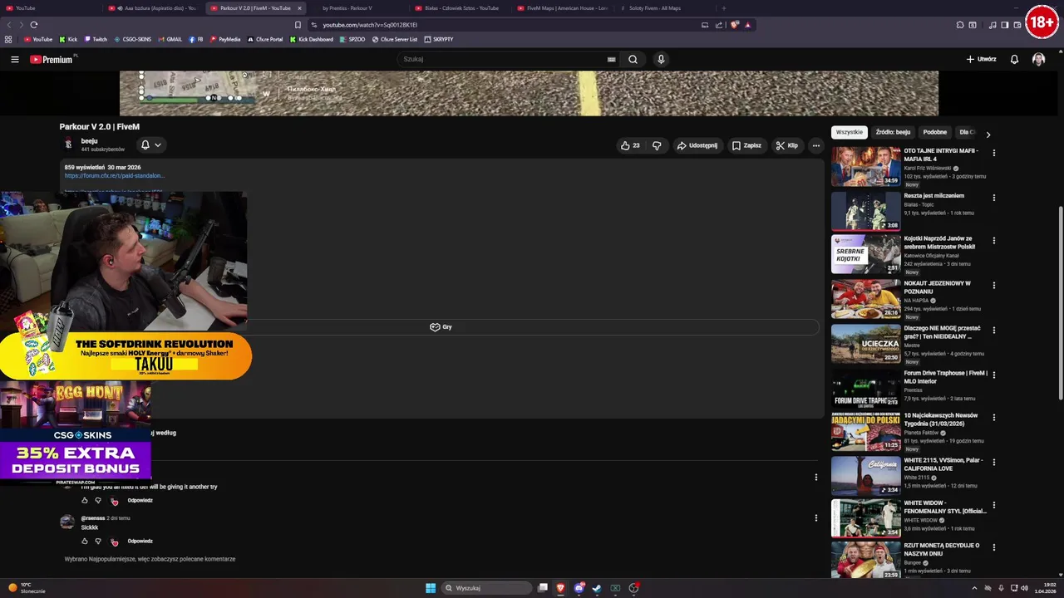Open options menu for the Sickkk comment
1064x598 pixels.
click(815, 517)
